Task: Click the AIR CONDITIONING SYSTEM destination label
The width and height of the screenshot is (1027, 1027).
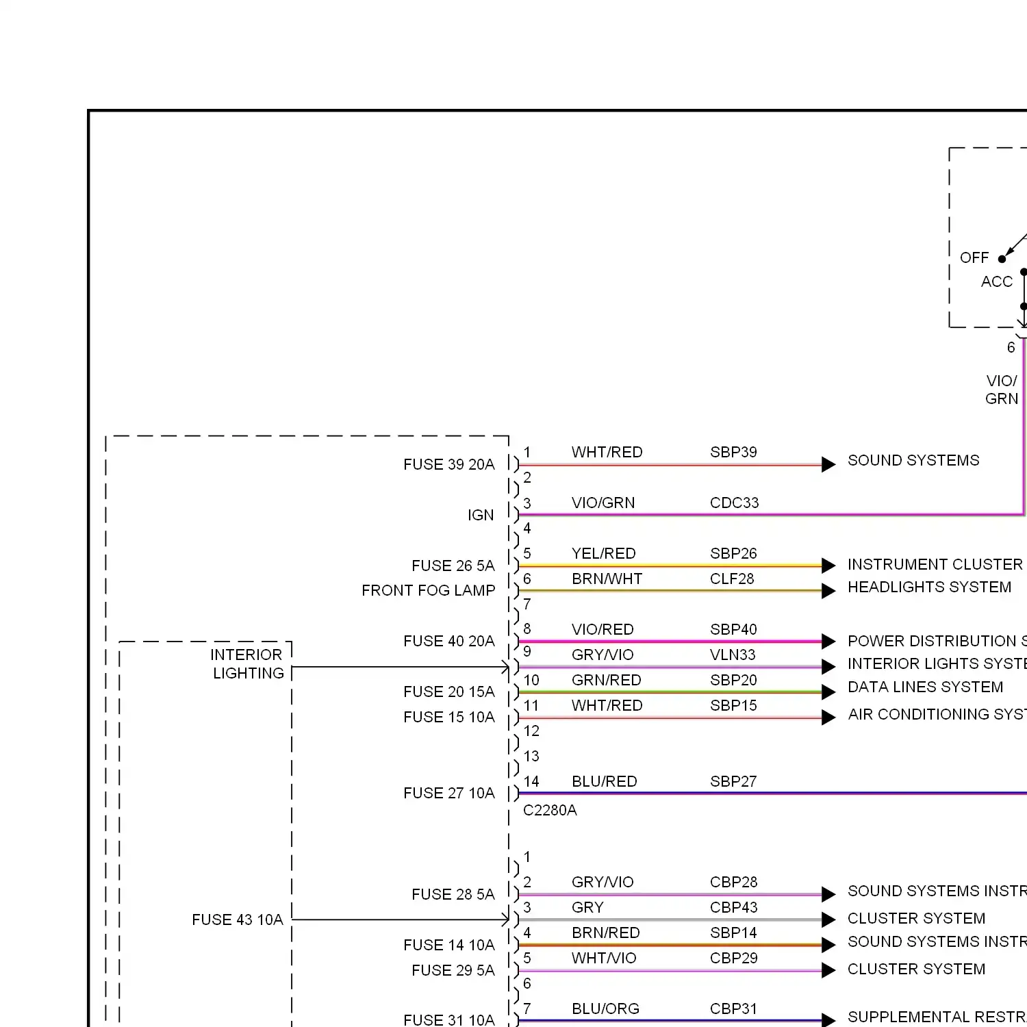Action: tap(937, 714)
